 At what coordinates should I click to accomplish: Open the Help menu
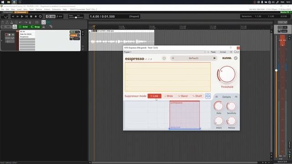pyautogui.click(x=65, y=9)
